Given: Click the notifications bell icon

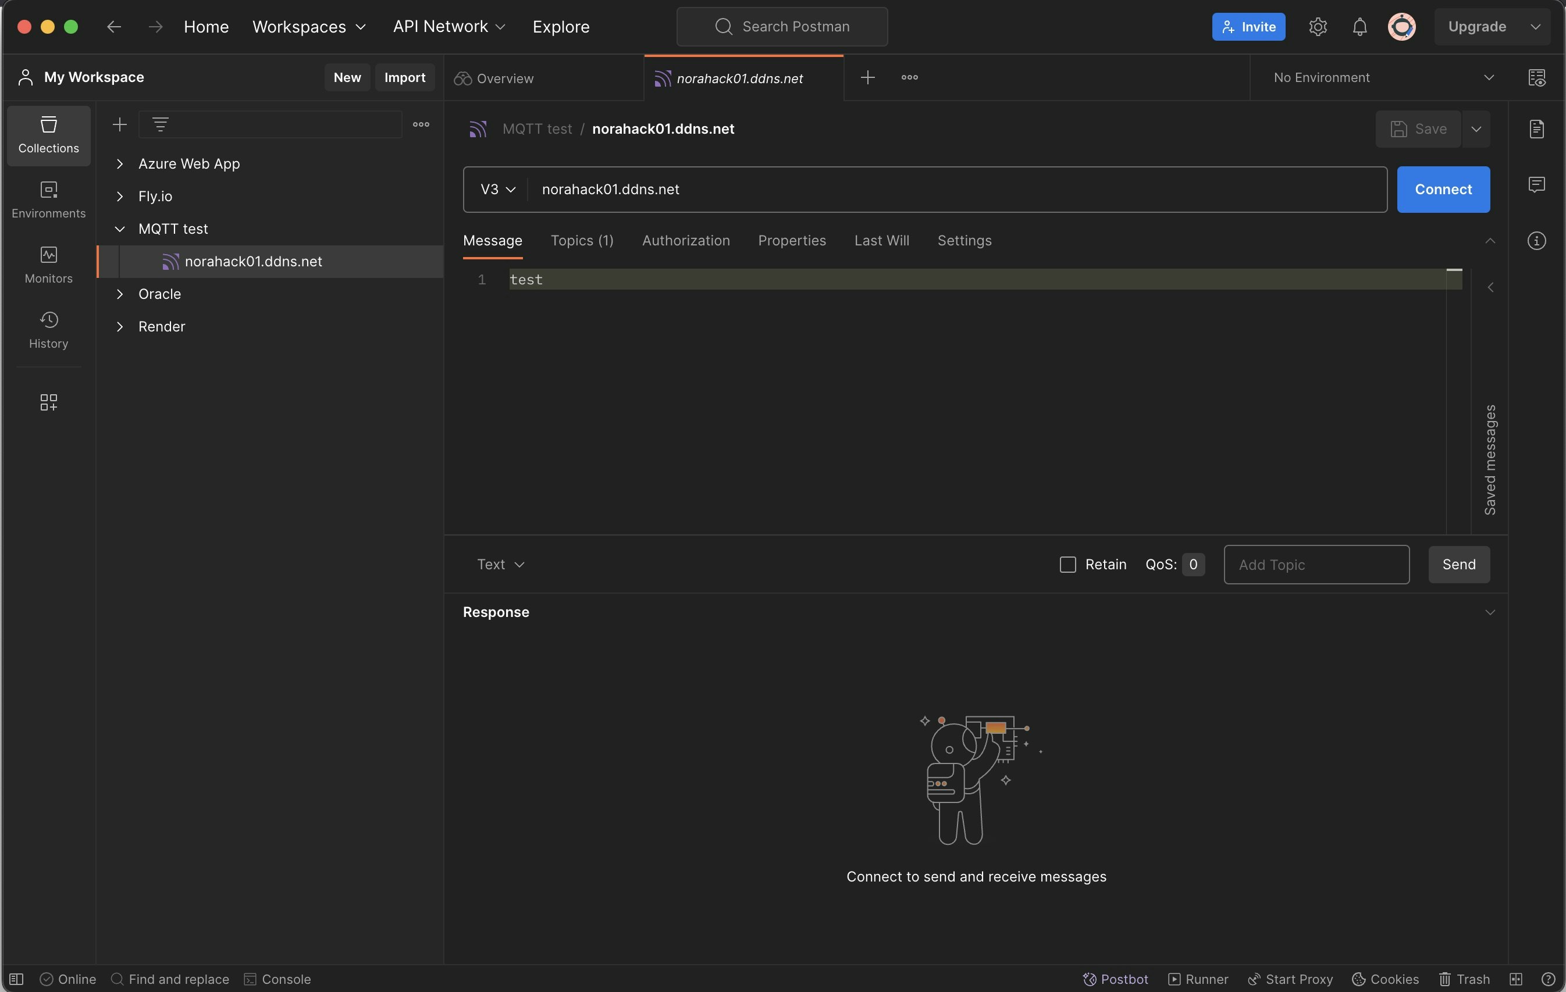Looking at the screenshot, I should pos(1359,27).
